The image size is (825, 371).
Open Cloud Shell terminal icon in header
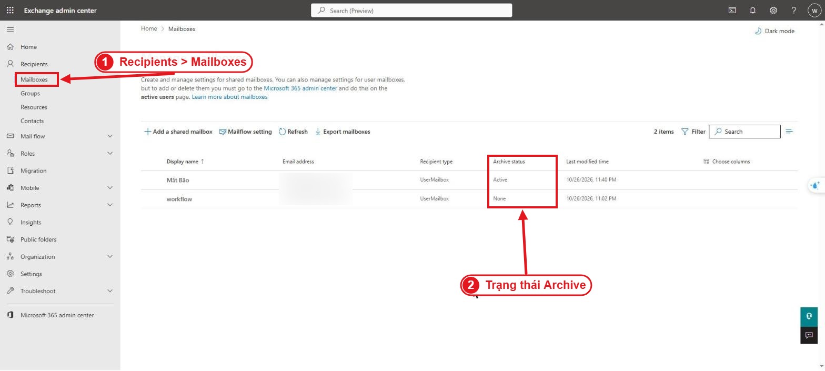point(732,10)
